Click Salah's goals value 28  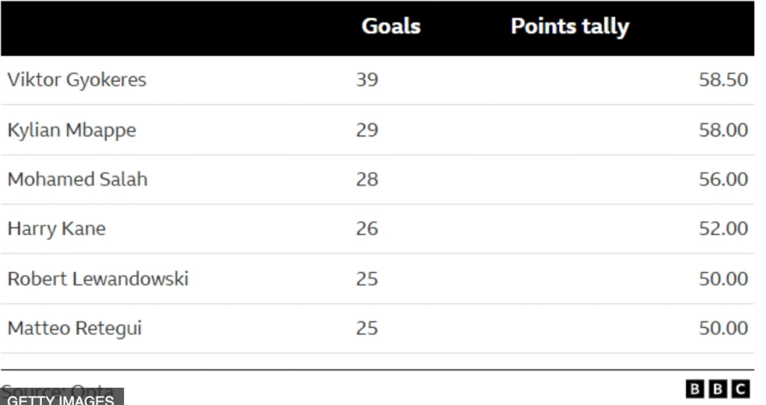367,179
